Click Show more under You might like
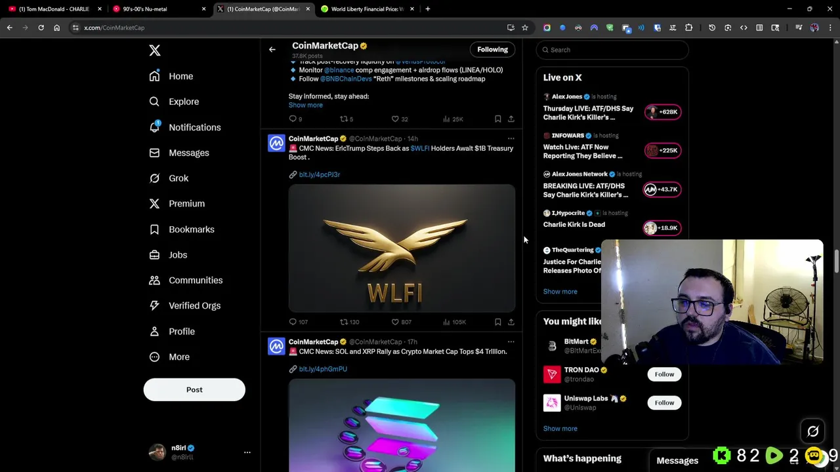Viewport: 840px width, 472px height. tap(560, 429)
